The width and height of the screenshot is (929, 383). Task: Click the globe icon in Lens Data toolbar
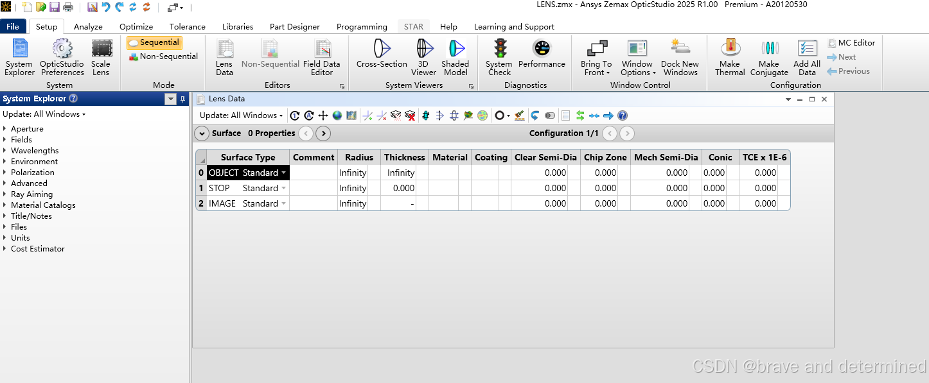(x=337, y=115)
